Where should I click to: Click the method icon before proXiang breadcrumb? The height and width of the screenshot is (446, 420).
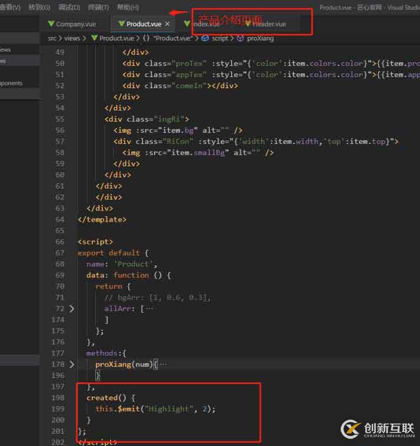[x=241, y=38]
